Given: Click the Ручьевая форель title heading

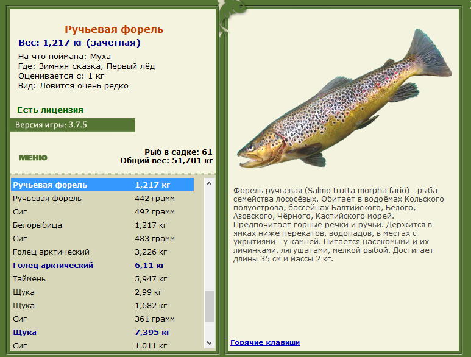Looking at the screenshot, I should [114, 29].
